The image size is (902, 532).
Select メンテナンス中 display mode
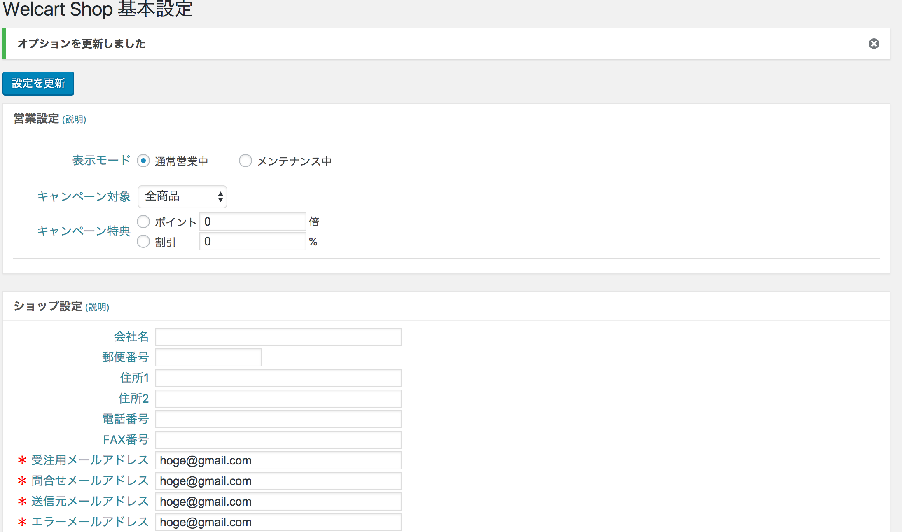click(245, 161)
